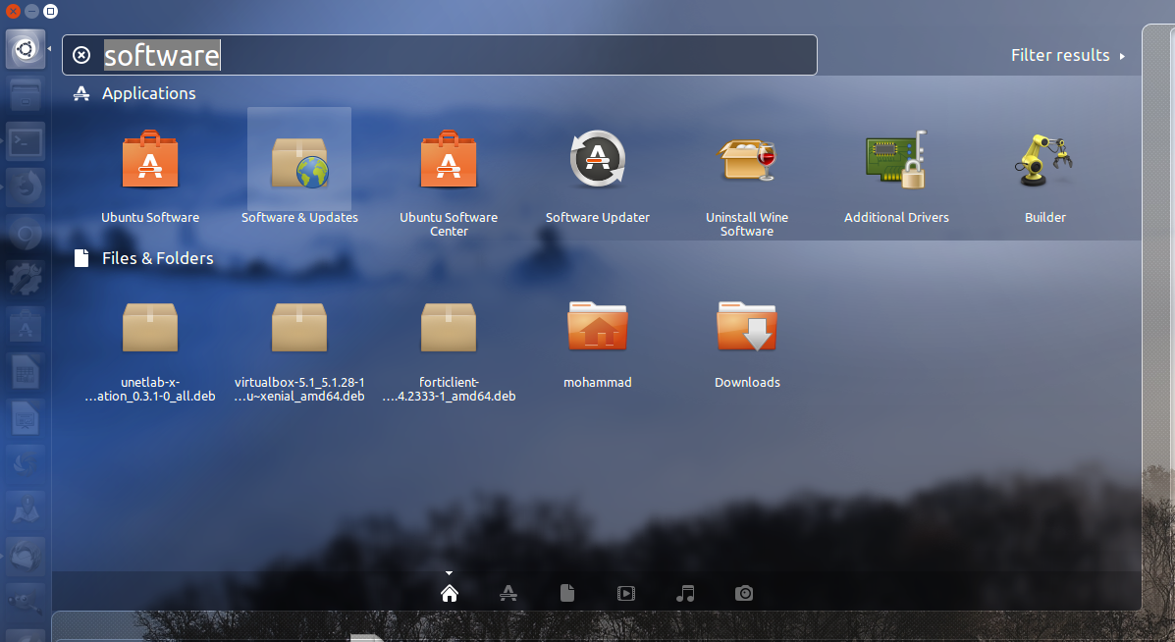Expand the Filter results panel
This screenshot has height=642, width=1175.
[1067, 56]
